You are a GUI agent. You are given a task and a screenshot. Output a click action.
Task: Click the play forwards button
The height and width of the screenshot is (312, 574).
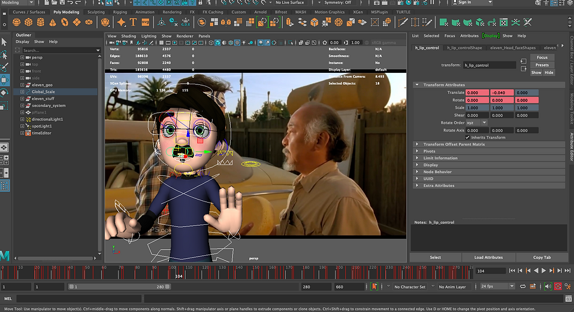point(543,271)
